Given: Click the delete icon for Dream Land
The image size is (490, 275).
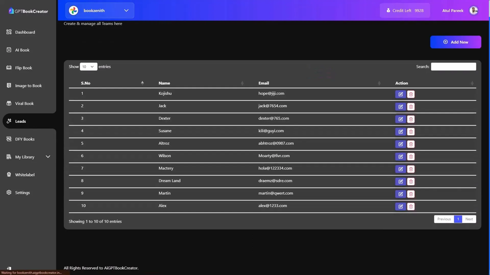Looking at the screenshot, I should tap(411, 182).
